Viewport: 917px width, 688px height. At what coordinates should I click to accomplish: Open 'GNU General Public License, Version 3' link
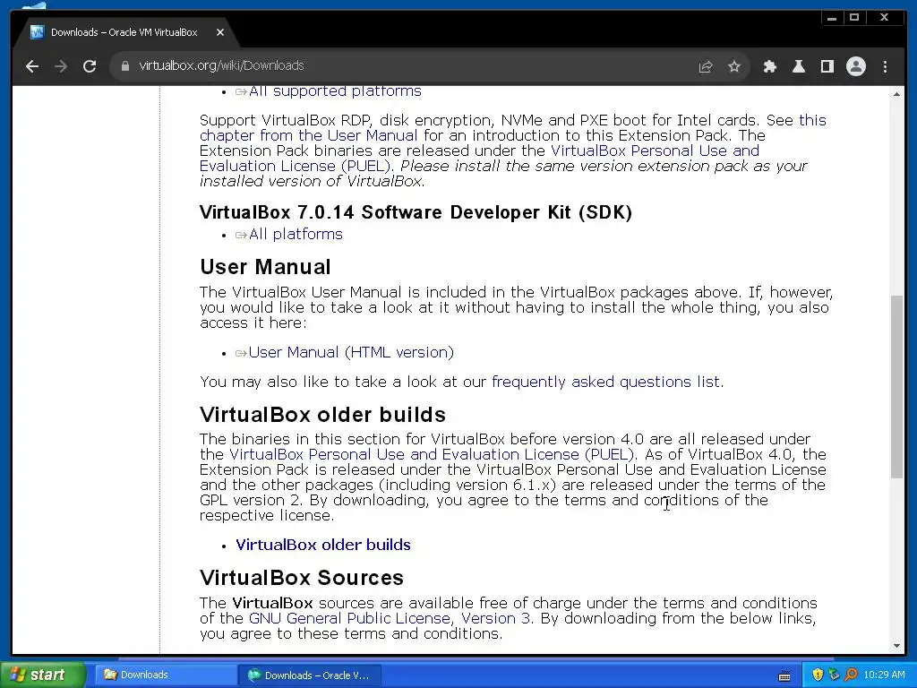[x=390, y=618]
